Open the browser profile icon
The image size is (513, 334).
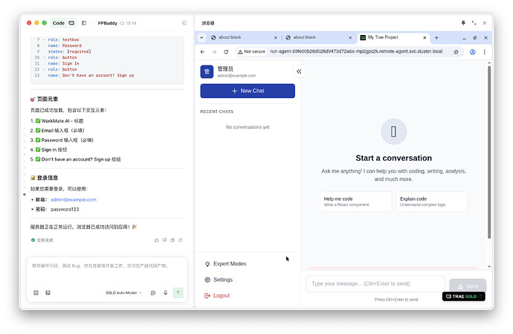472,52
